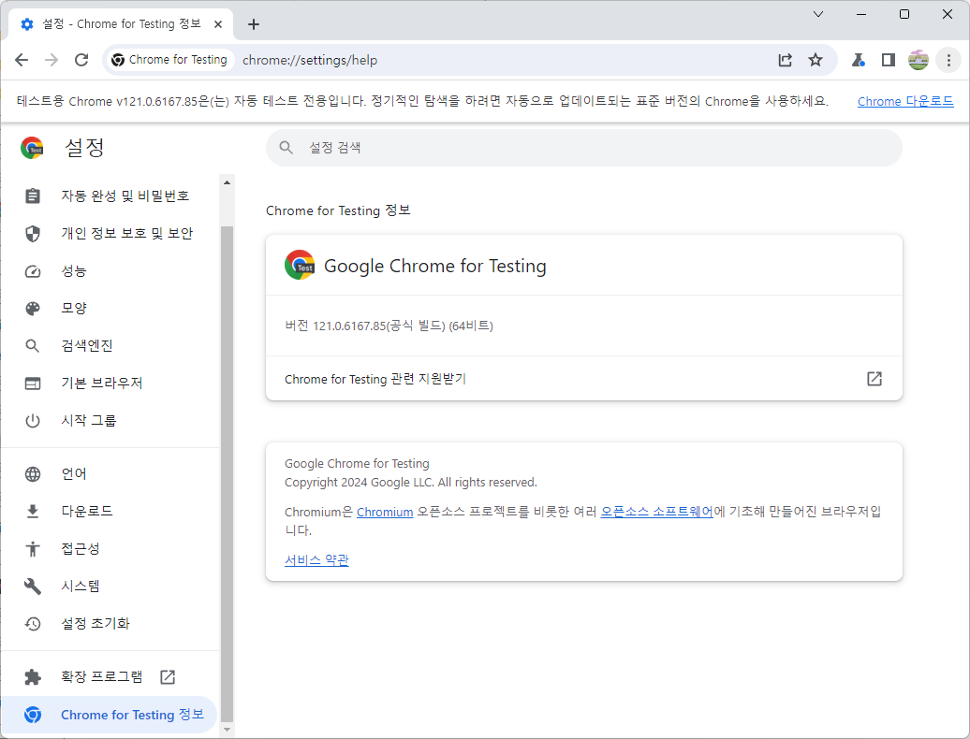Screen dimensions: 970x739
Task: Click the accessibility person icon
Action: pos(33,549)
